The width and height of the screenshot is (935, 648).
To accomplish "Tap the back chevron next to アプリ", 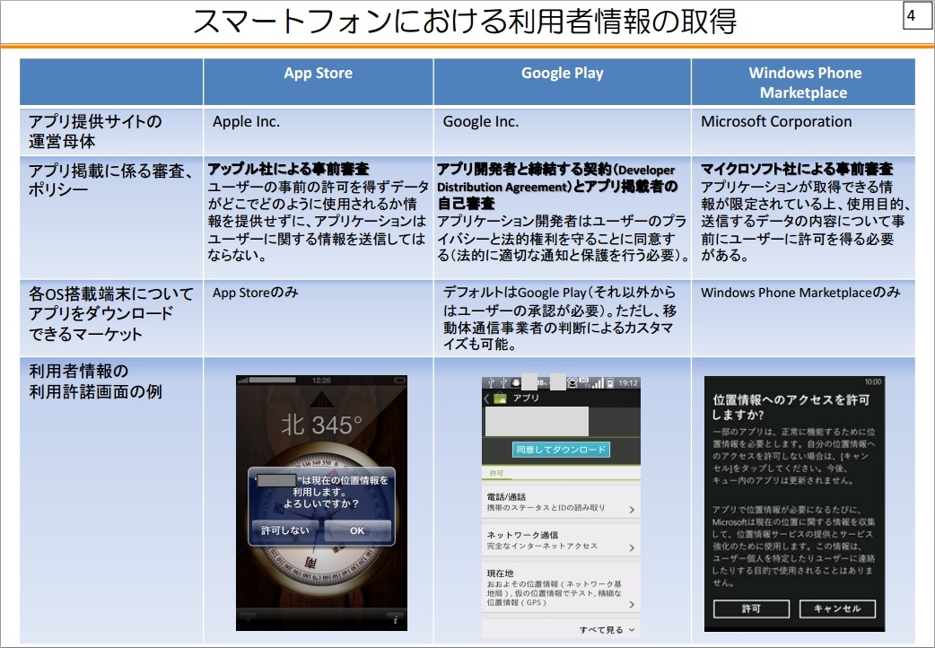I will pos(486,398).
